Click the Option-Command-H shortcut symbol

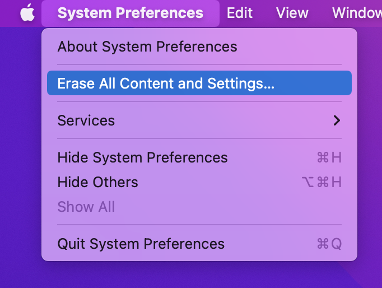[322, 182]
